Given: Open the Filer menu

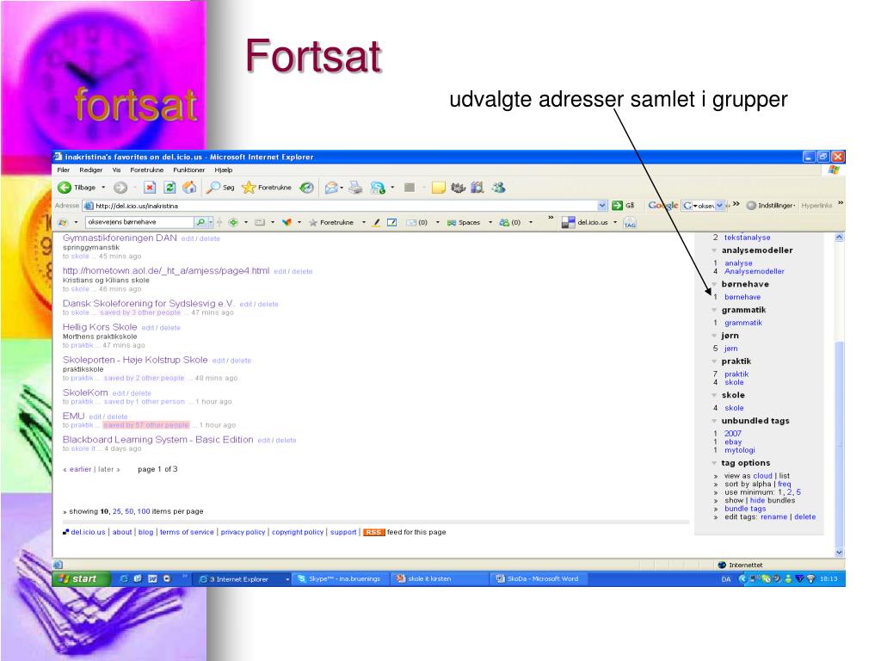Looking at the screenshot, I should (64, 170).
